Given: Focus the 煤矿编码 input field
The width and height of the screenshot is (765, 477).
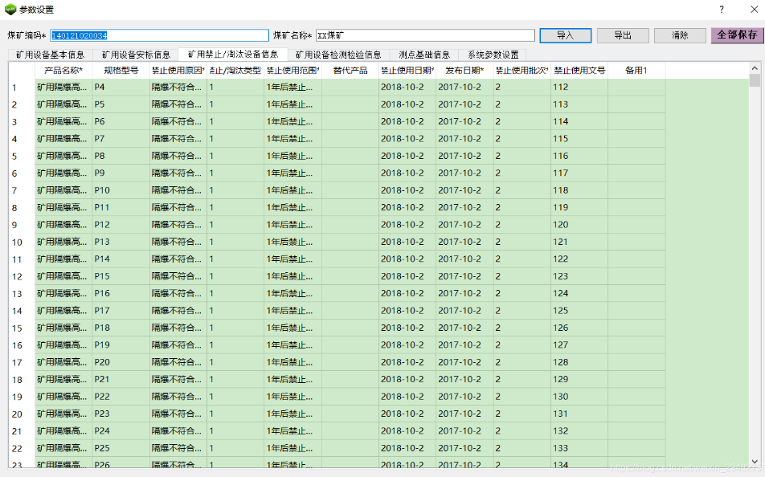Looking at the screenshot, I should (x=159, y=35).
